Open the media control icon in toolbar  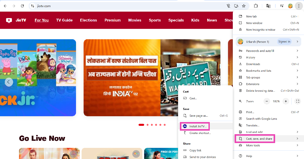point(282,6)
